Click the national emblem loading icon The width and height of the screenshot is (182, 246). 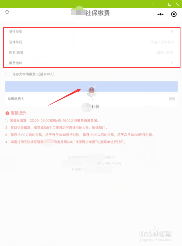(x=92, y=92)
